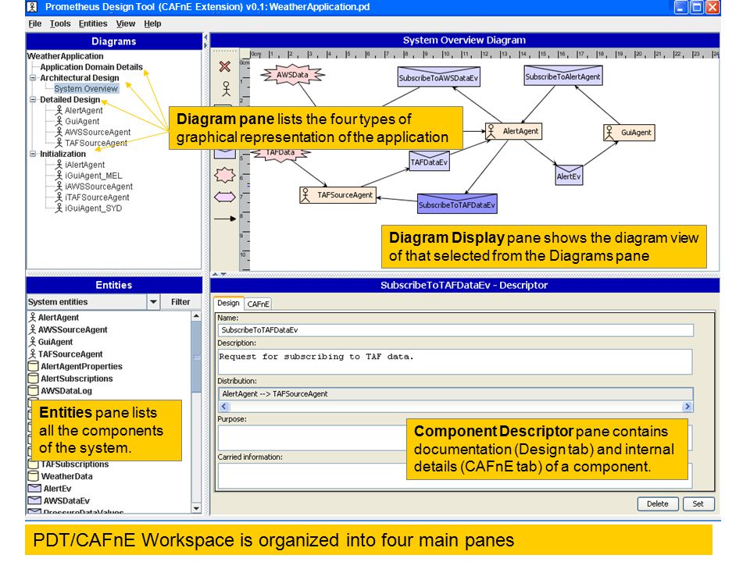Select the arrow connector tool
Viewport: 750px width, 562px height.
click(225, 219)
